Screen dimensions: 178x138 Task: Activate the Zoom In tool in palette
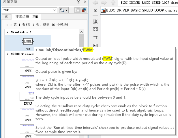tap(95, 21)
